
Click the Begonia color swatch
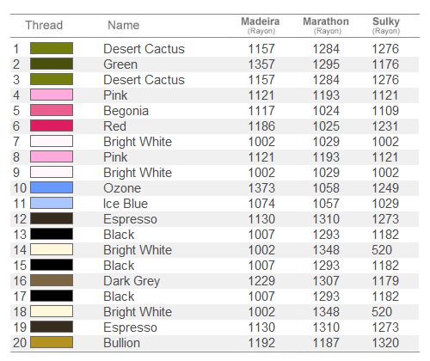click(x=52, y=110)
